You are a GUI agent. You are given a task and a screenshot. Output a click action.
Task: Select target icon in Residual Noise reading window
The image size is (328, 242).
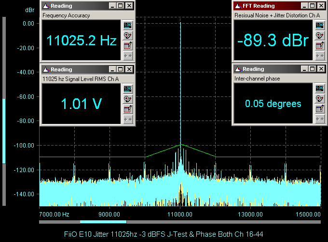tap(319, 35)
